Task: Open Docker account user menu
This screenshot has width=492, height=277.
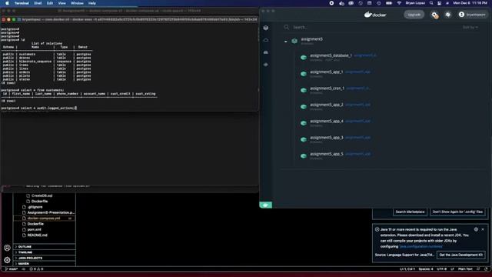Action: [x=472, y=15]
